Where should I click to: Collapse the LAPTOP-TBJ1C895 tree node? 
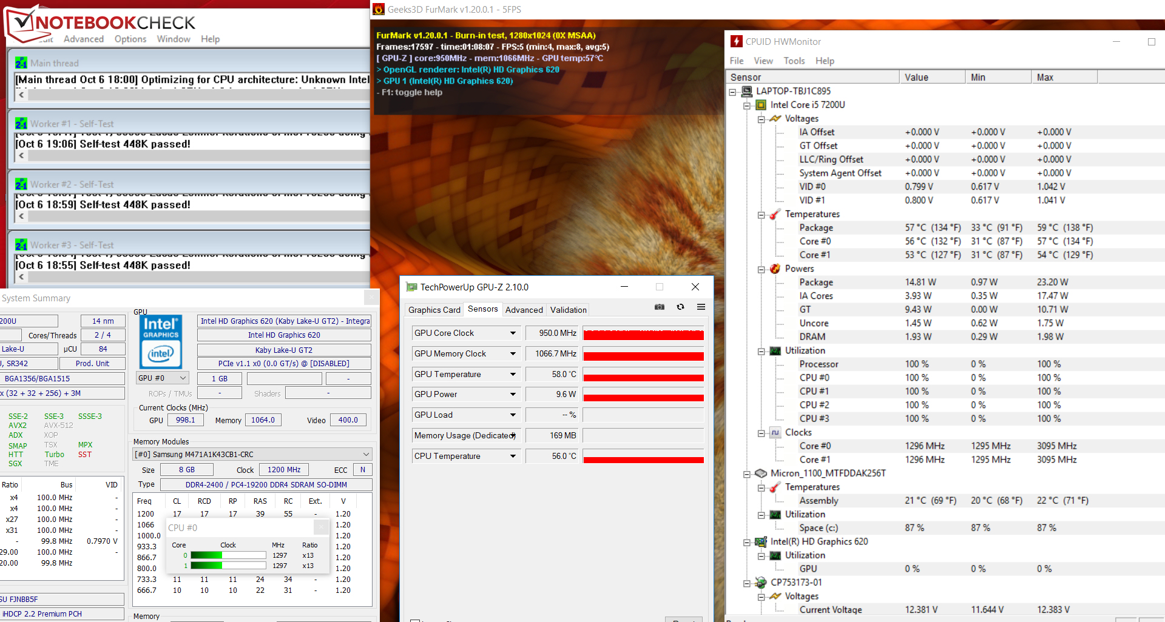point(732,92)
